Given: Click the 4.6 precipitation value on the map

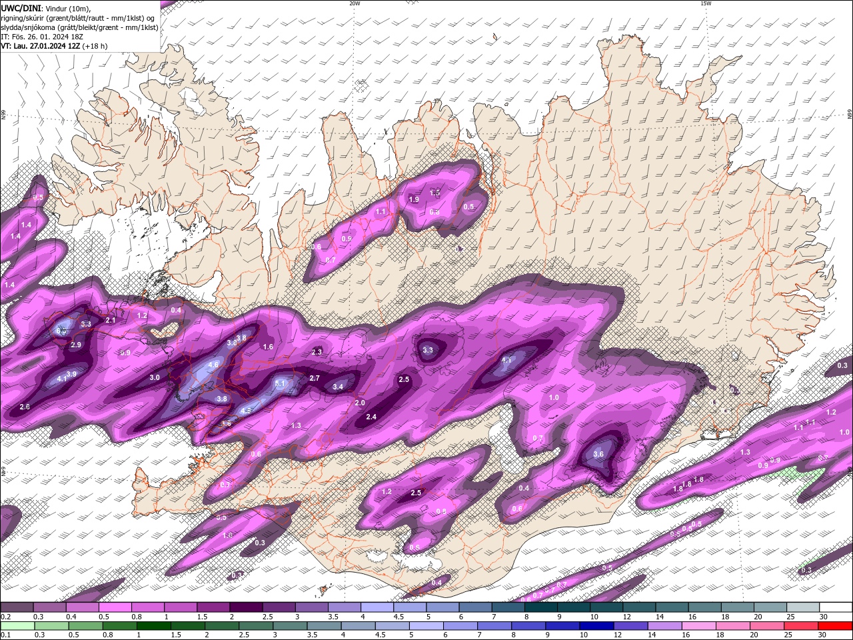Looking at the screenshot, I should tap(213, 365).
